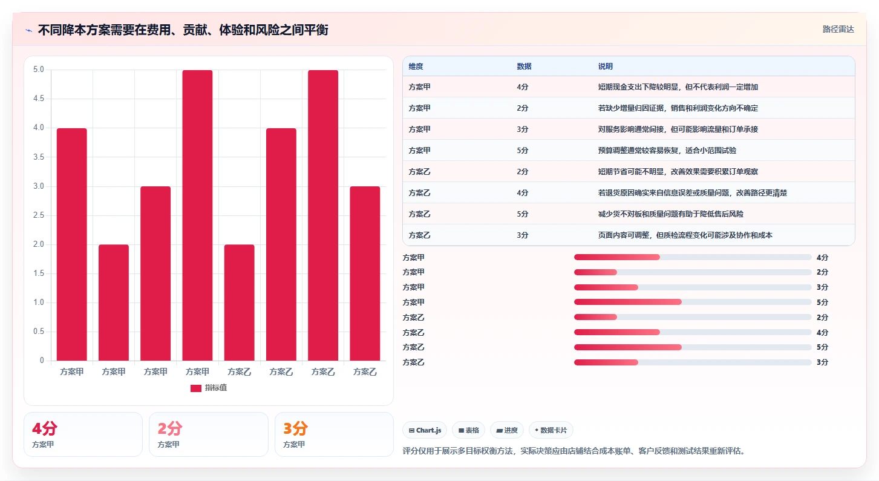The height and width of the screenshot is (481, 879).
Task: Click the 方案乙 chart bar valued 2
Action: tap(240, 303)
